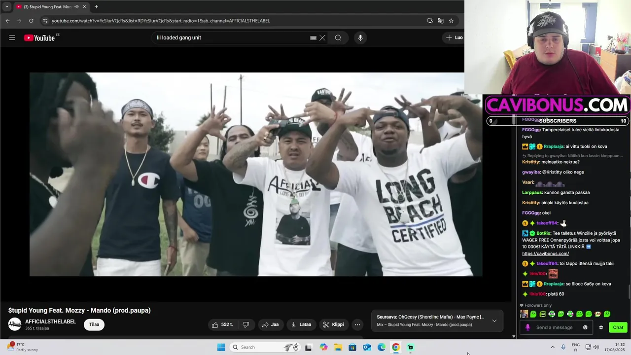
Task: Open the cavibonus.com link in chat
Action: (x=545, y=253)
